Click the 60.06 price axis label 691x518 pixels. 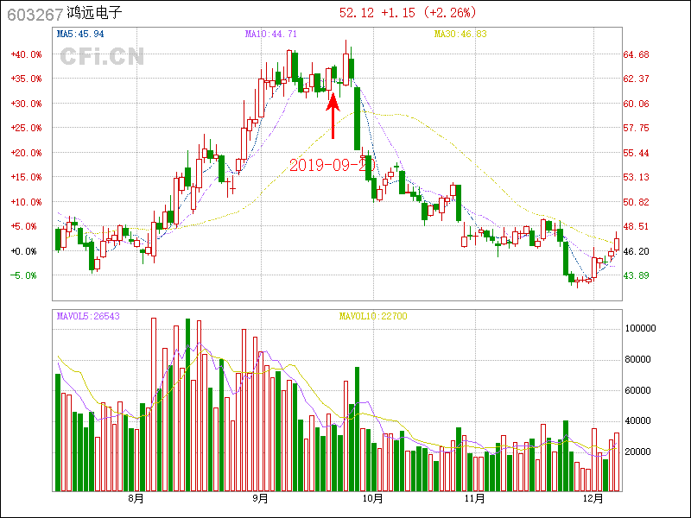636,104
